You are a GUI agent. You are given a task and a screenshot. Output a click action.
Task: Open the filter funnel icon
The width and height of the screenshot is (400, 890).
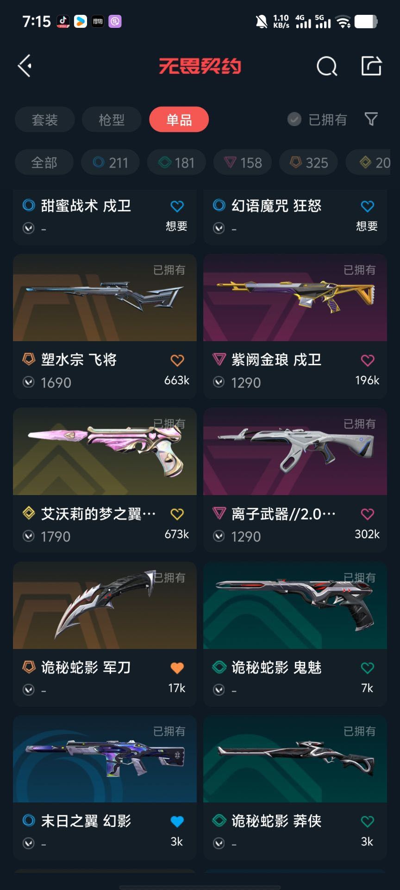click(x=371, y=120)
